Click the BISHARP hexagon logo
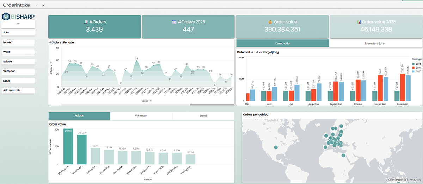The width and height of the screenshot is (423, 184). point(6,17)
